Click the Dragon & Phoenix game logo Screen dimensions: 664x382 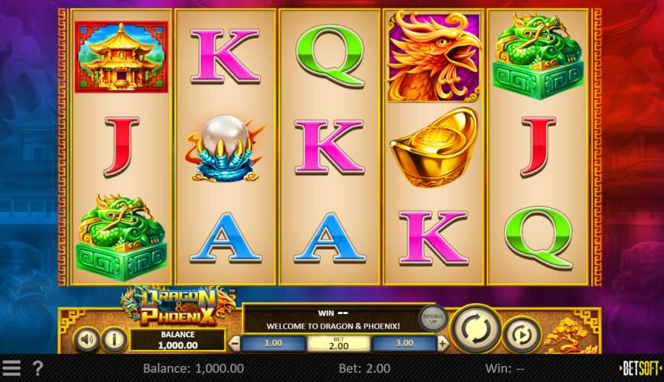pyautogui.click(x=178, y=306)
